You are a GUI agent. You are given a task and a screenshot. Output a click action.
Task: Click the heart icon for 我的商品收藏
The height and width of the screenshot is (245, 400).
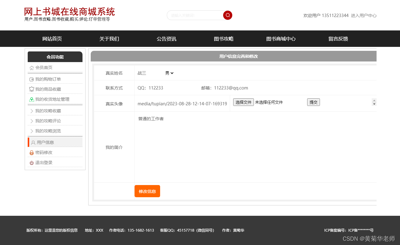pyautogui.click(x=31, y=89)
